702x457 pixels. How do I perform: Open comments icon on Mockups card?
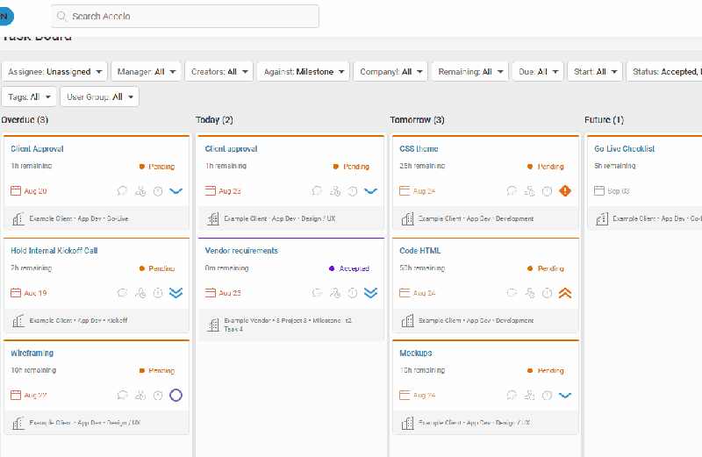click(x=512, y=396)
